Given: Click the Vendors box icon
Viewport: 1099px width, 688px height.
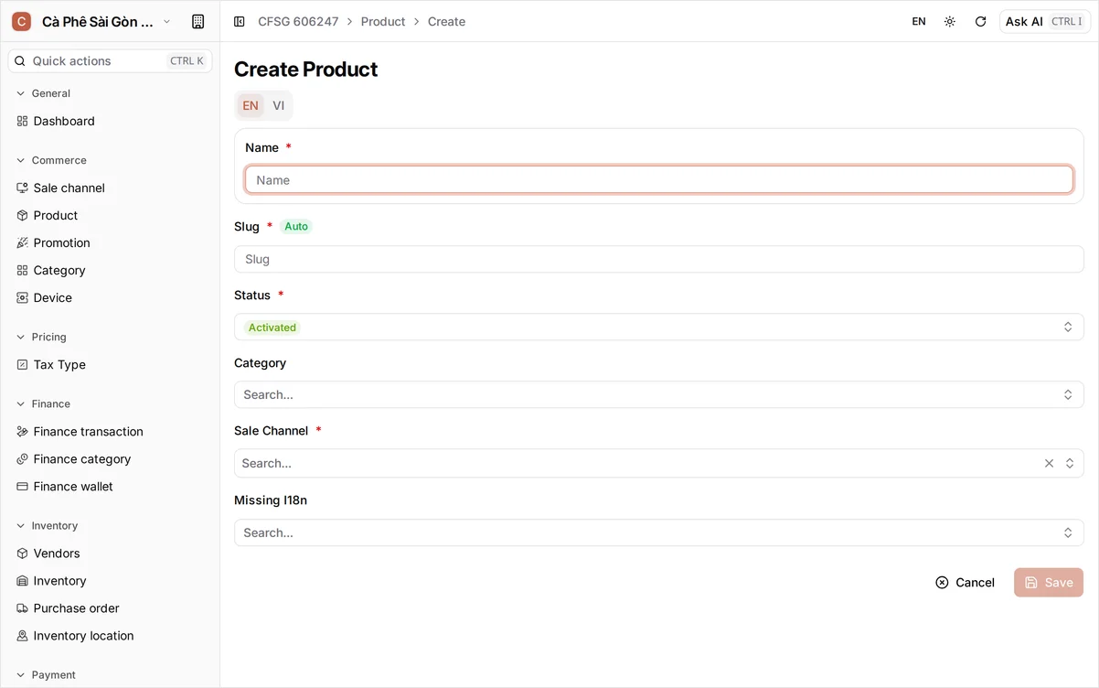Looking at the screenshot, I should (23, 553).
